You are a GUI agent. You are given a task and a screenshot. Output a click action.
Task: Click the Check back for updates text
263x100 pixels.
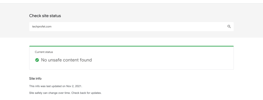pyautogui.click(x=87, y=93)
